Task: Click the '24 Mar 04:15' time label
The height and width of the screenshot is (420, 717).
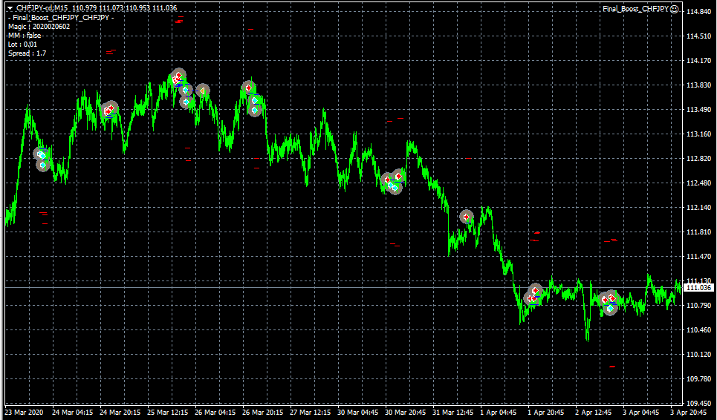Action: pyautogui.click(x=72, y=413)
